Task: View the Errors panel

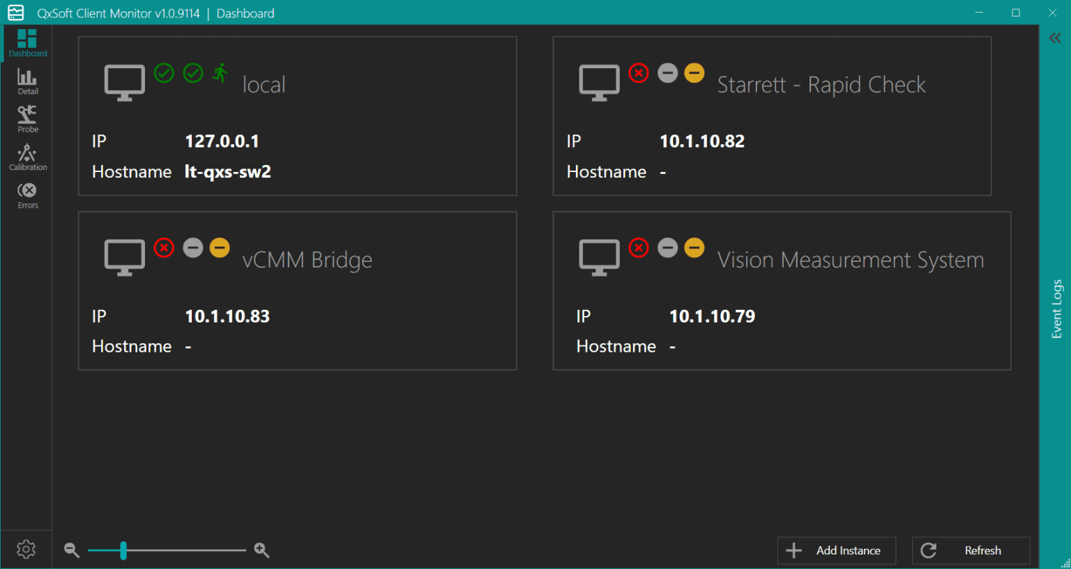Action: coord(27,194)
